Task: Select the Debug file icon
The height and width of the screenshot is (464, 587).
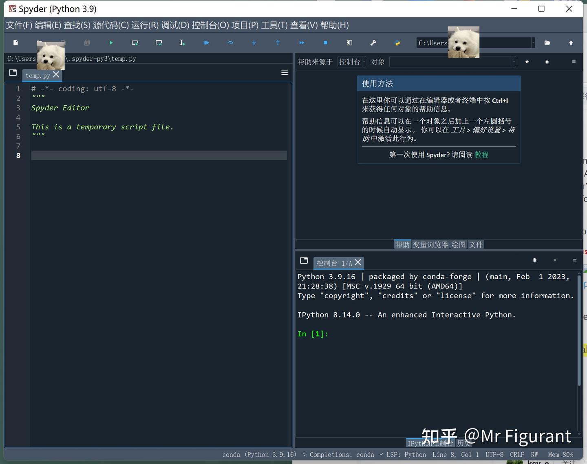Action: [206, 43]
